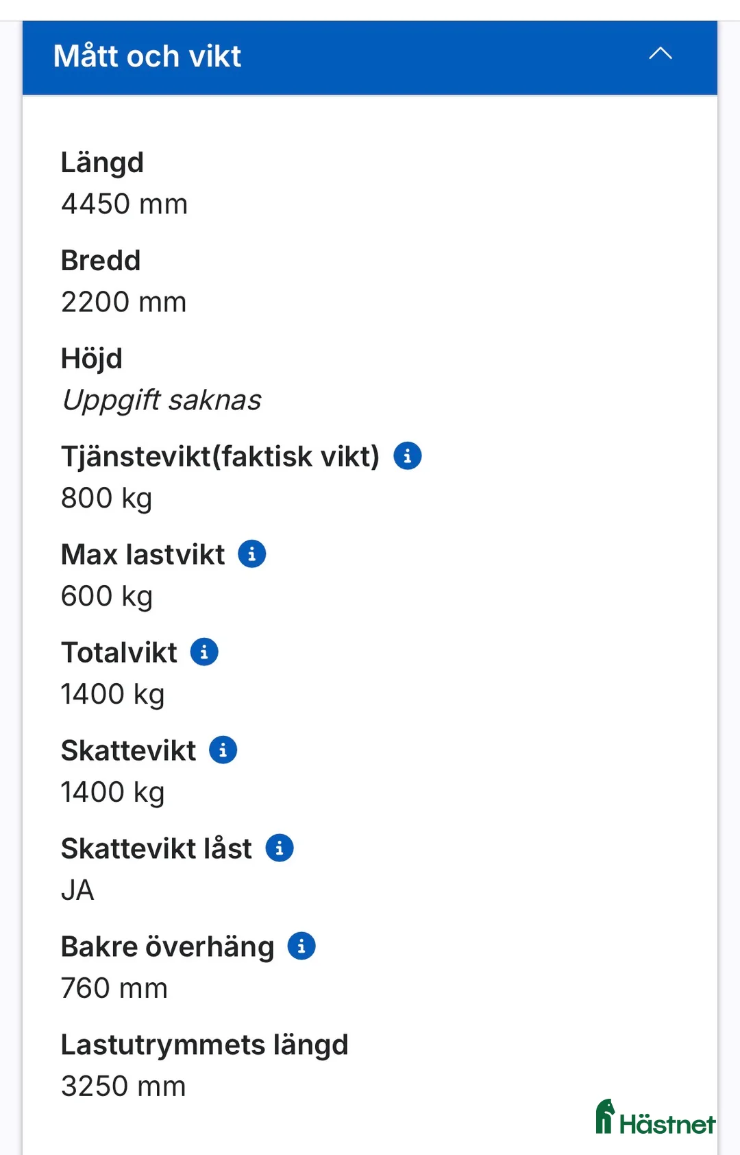Select the 760 mm overhang value
Image resolution: width=740 pixels, height=1155 pixels.
[114, 988]
